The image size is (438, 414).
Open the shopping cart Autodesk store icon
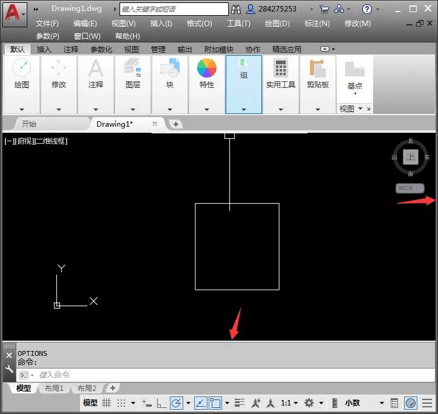click(x=325, y=9)
